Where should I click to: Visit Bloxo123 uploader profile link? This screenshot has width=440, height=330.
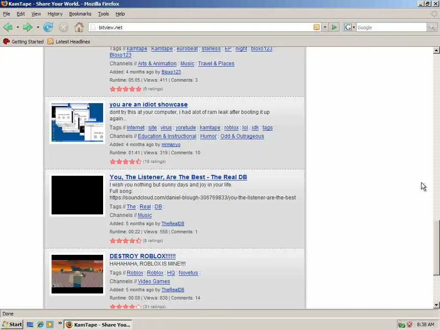[x=171, y=72]
